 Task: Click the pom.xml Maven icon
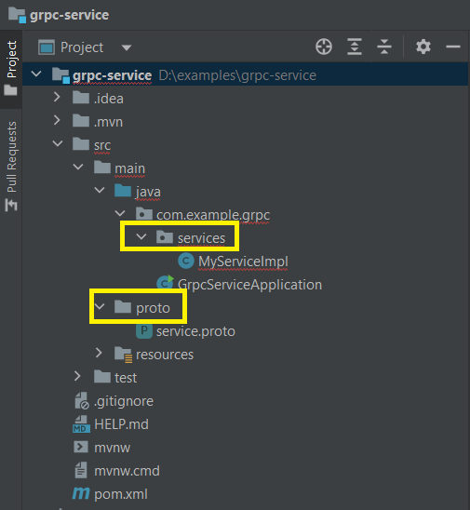coord(81,493)
